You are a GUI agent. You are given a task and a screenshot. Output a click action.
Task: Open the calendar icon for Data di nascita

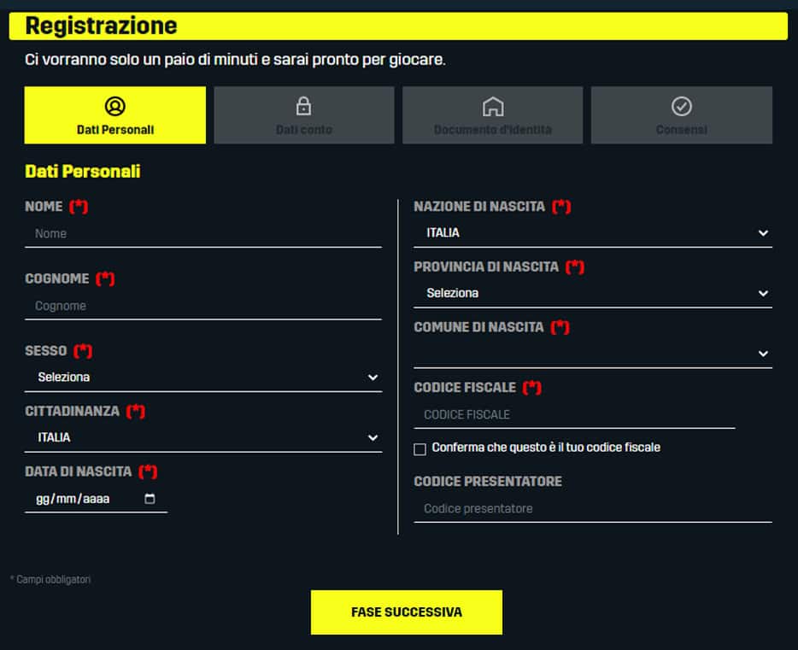click(148, 499)
